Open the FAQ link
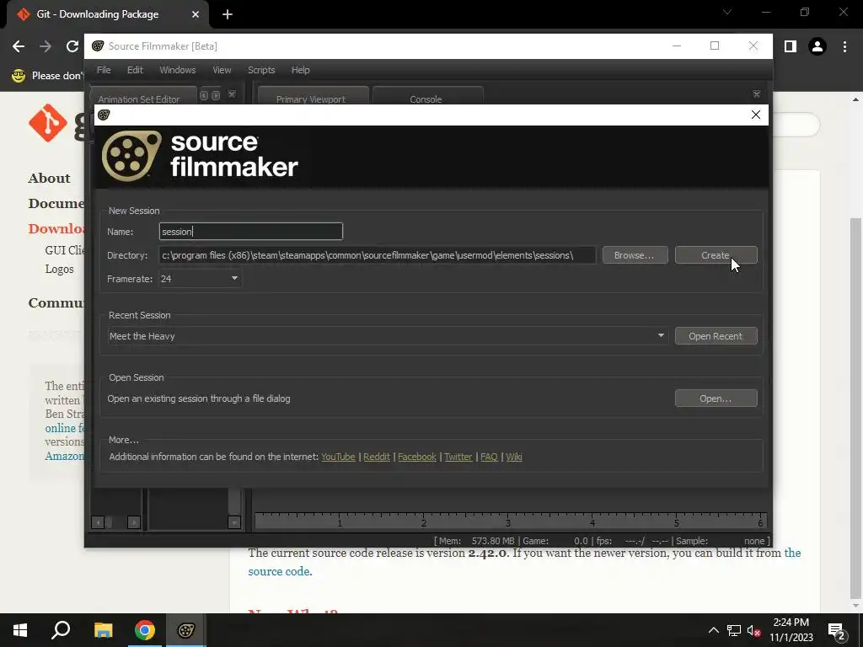The image size is (863, 647). [489, 457]
